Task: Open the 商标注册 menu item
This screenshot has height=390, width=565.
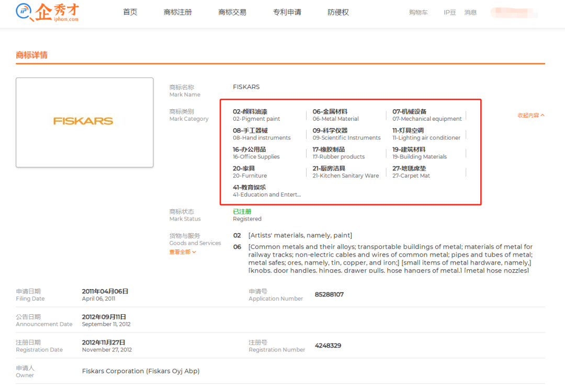Action: point(178,12)
